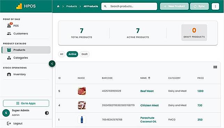
Task: Click barcode 76546342576768
Action: point(112,120)
